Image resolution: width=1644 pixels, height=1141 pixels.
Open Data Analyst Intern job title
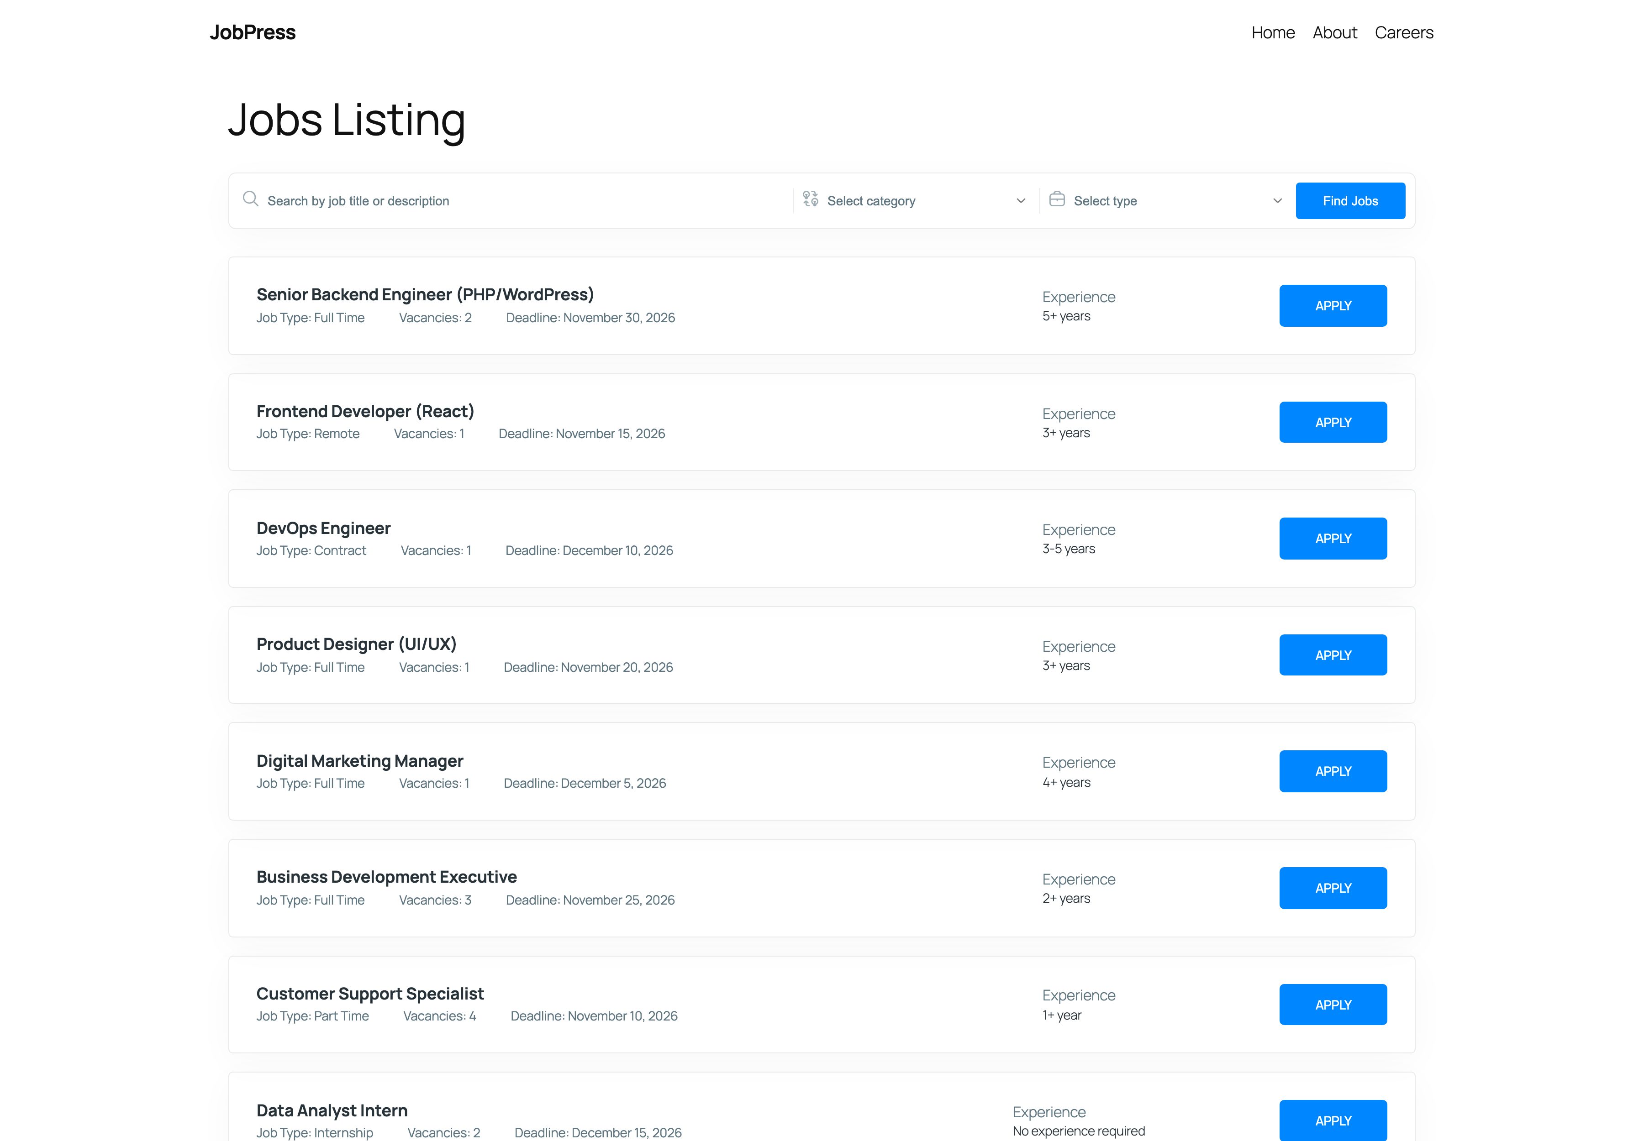pyautogui.click(x=332, y=1110)
